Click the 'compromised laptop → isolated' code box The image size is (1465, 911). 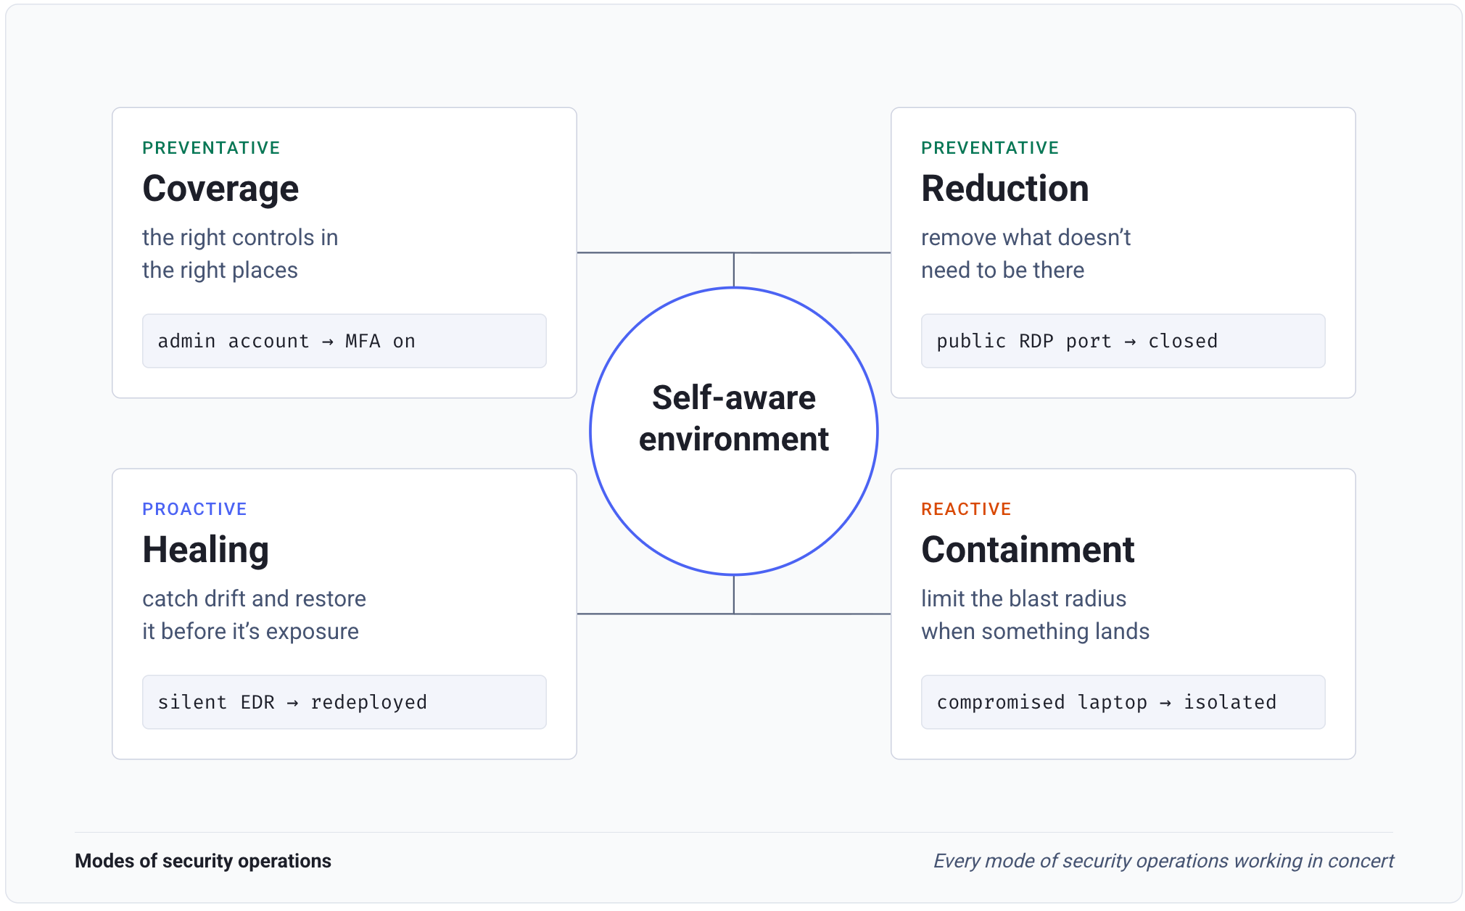[1123, 702]
